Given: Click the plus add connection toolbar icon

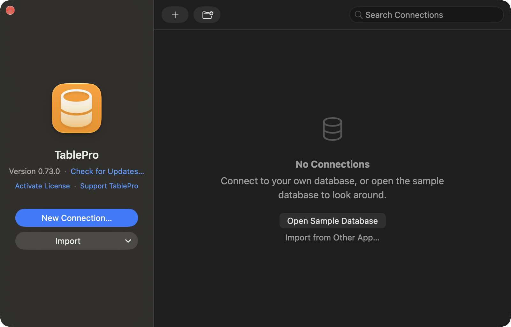Looking at the screenshot, I should pyautogui.click(x=175, y=15).
